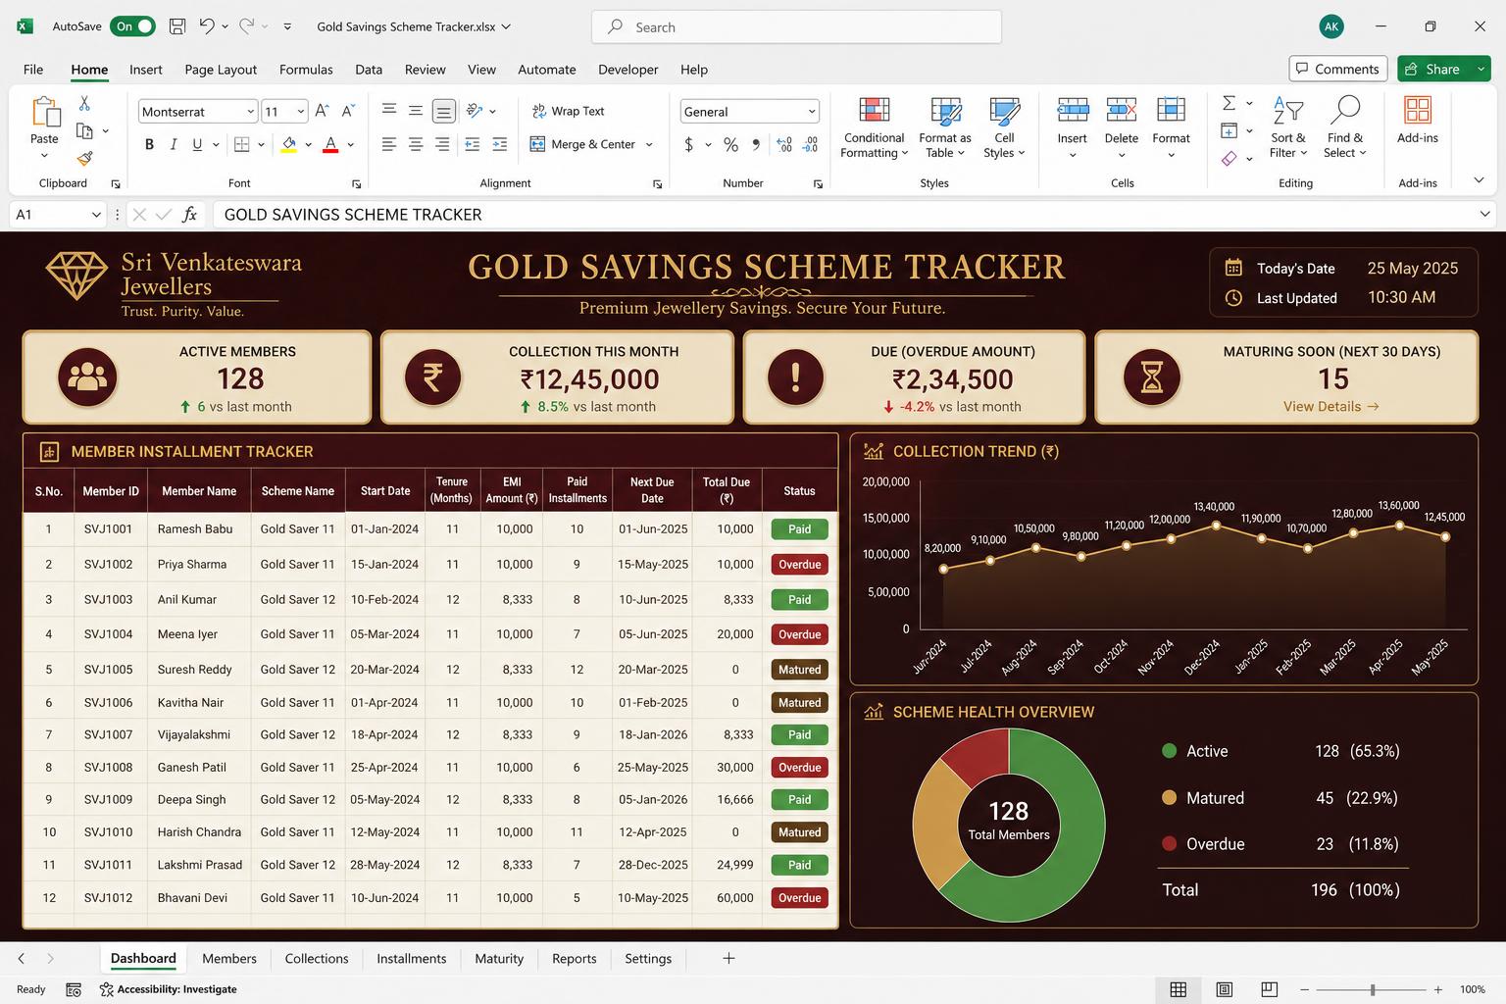Open Conditional Formatting dropdown
The width and height of the screenshot is (1506, 1004).
pyautogui.click(x=874, y=127)
